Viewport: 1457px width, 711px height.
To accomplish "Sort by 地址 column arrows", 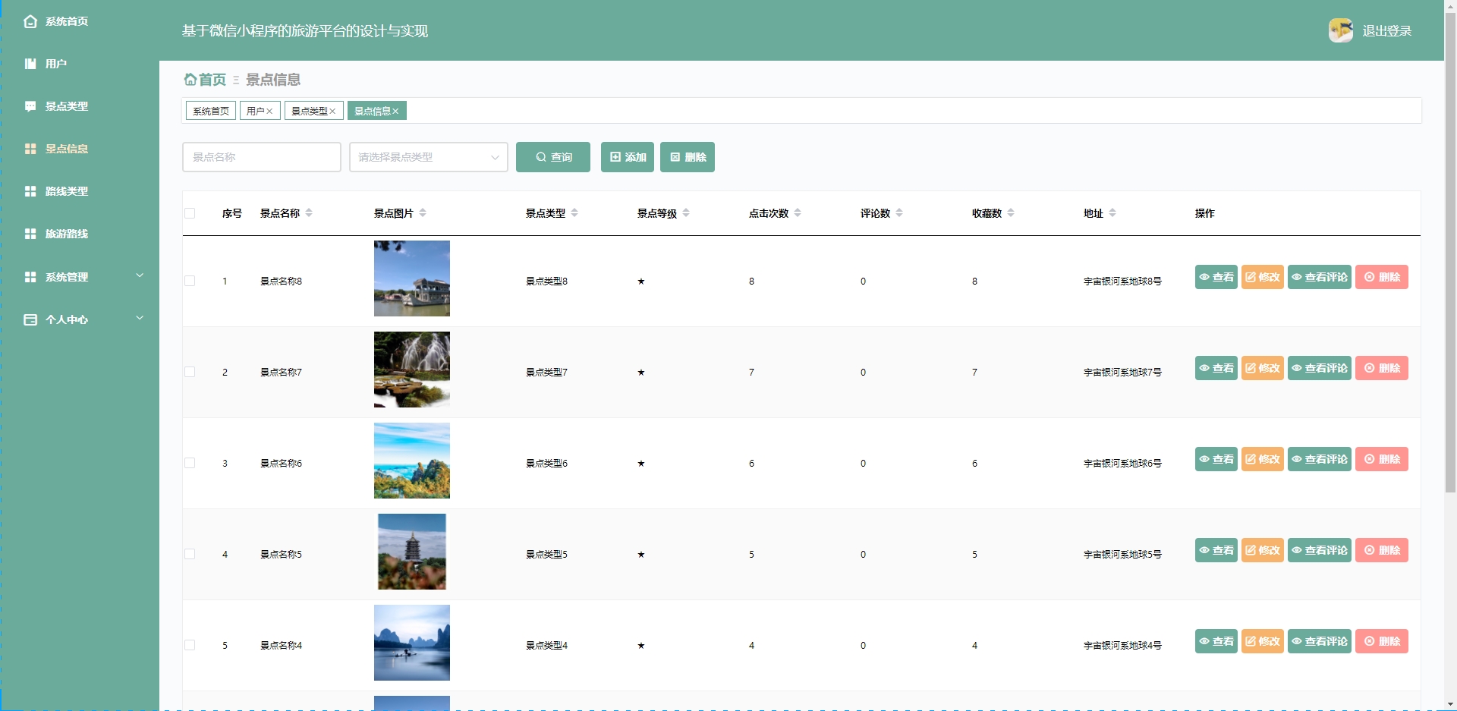I will click(x=1112, y=213).
